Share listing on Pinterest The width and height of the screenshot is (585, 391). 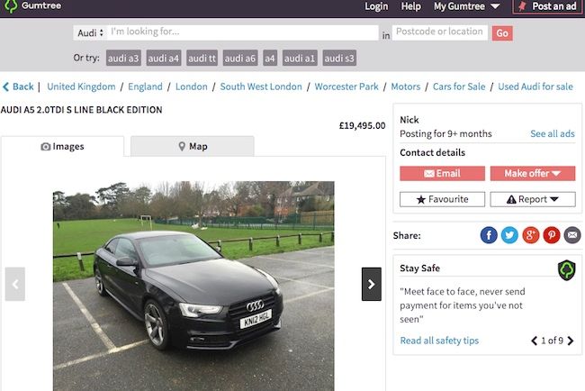[x=551, y=235]
